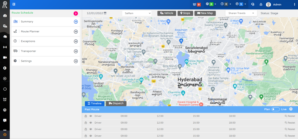Click the arrow icon on Settings row

[76, 61]
